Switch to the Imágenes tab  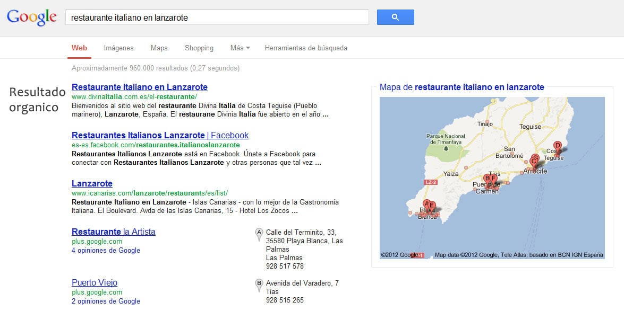tap(118, 48)
